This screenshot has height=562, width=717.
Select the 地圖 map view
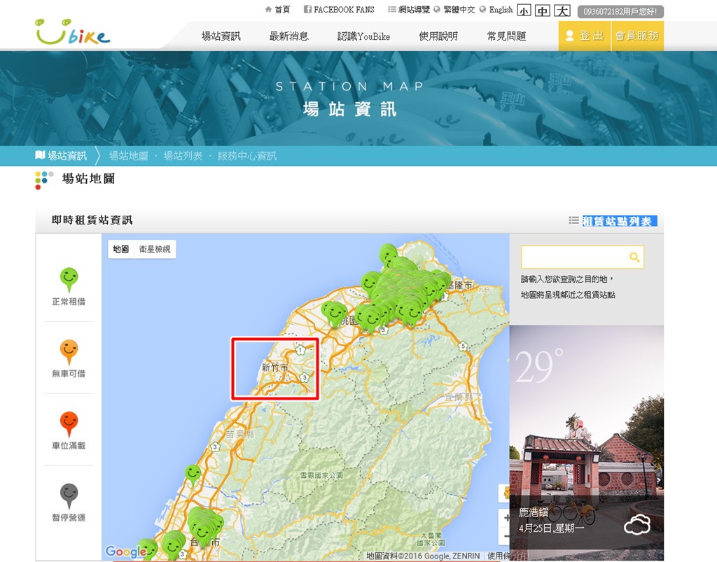[x=121, y=249]
